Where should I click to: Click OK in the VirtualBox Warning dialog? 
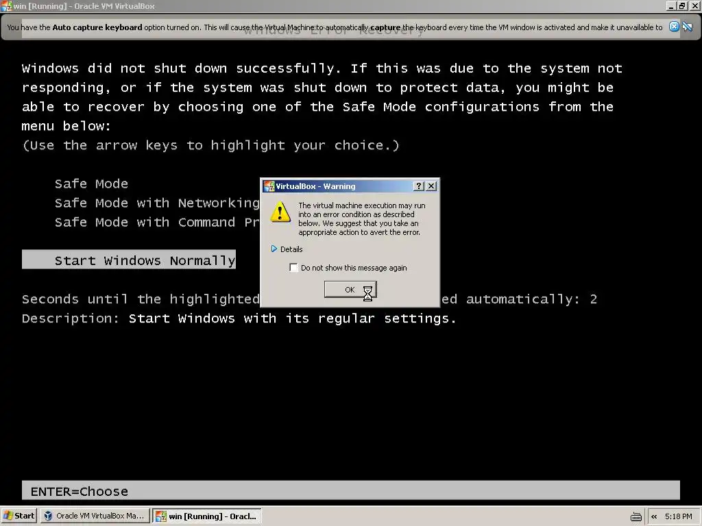pos(350,290)
